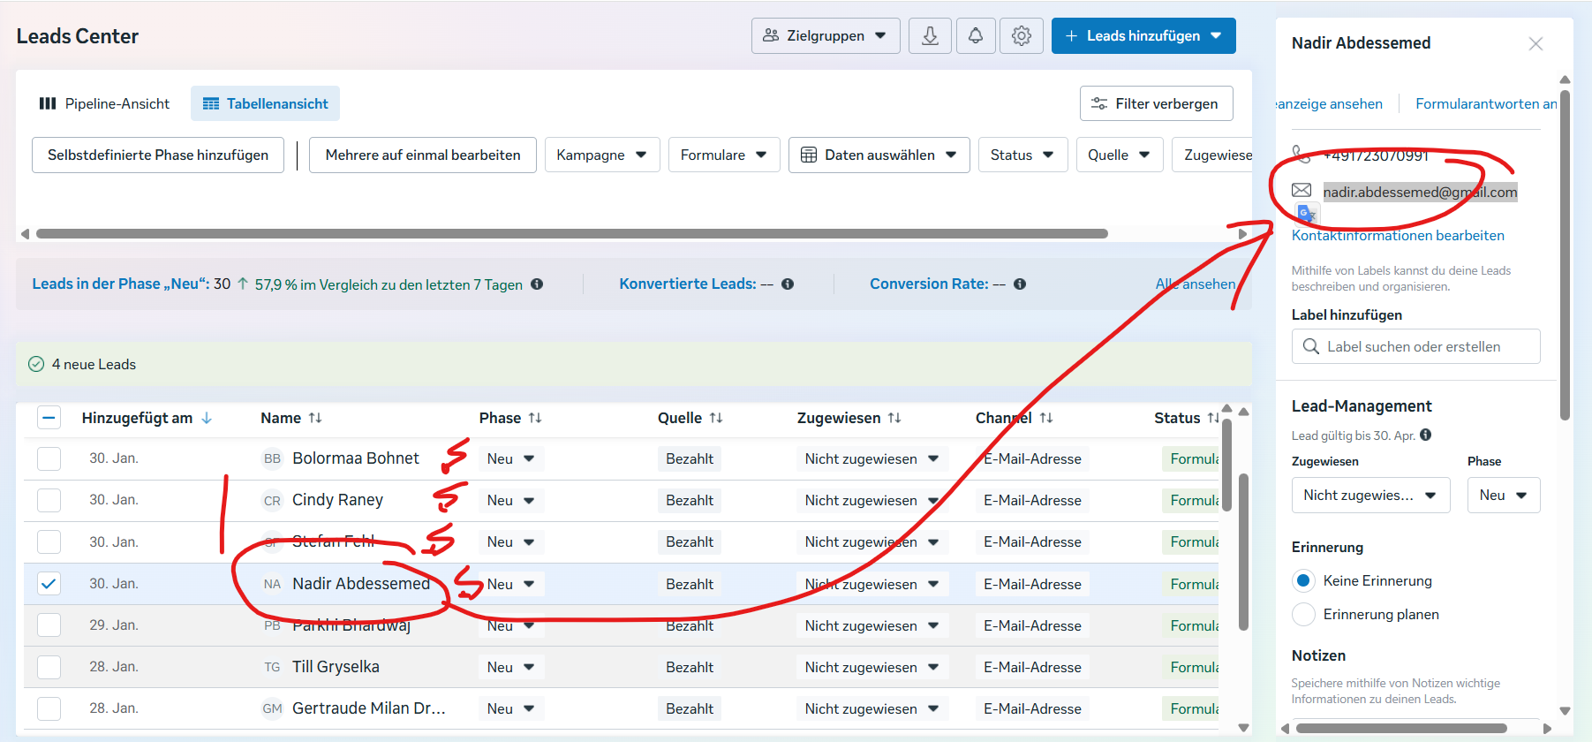Close the Nadir Abdessemed details panel
1592x742 pixels.
point(1535,44)
